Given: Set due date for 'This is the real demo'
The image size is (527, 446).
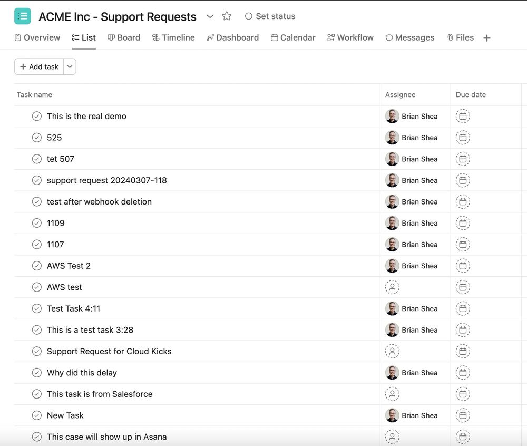Looking at the screenshot, I should pyautogui.click(x=463, y=117).
